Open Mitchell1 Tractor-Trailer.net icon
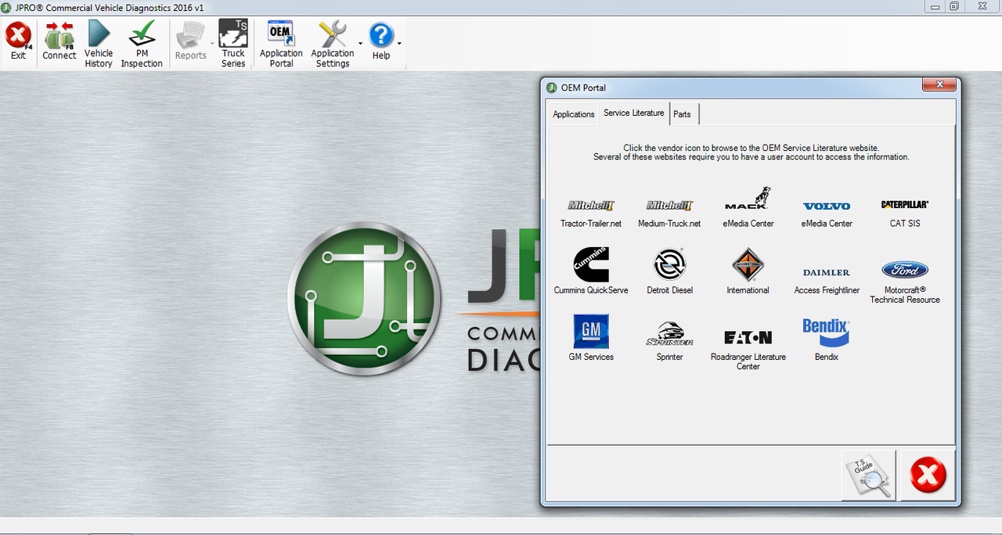Image resolution: width=1002 pixels, height=535 pixels. 591,206
